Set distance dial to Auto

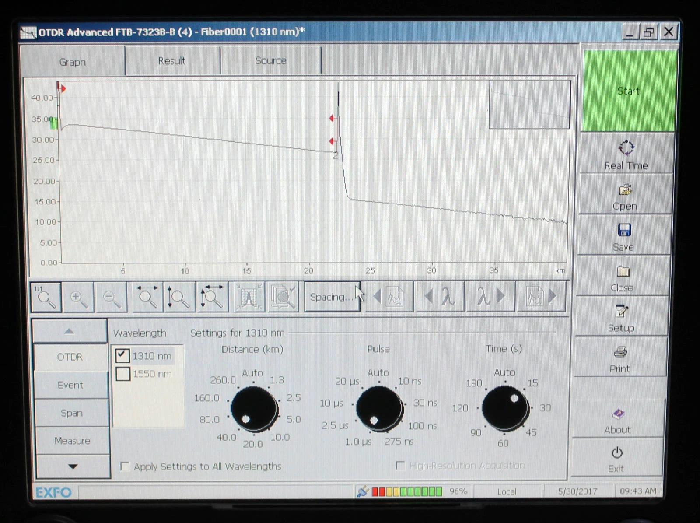(252, 373)
